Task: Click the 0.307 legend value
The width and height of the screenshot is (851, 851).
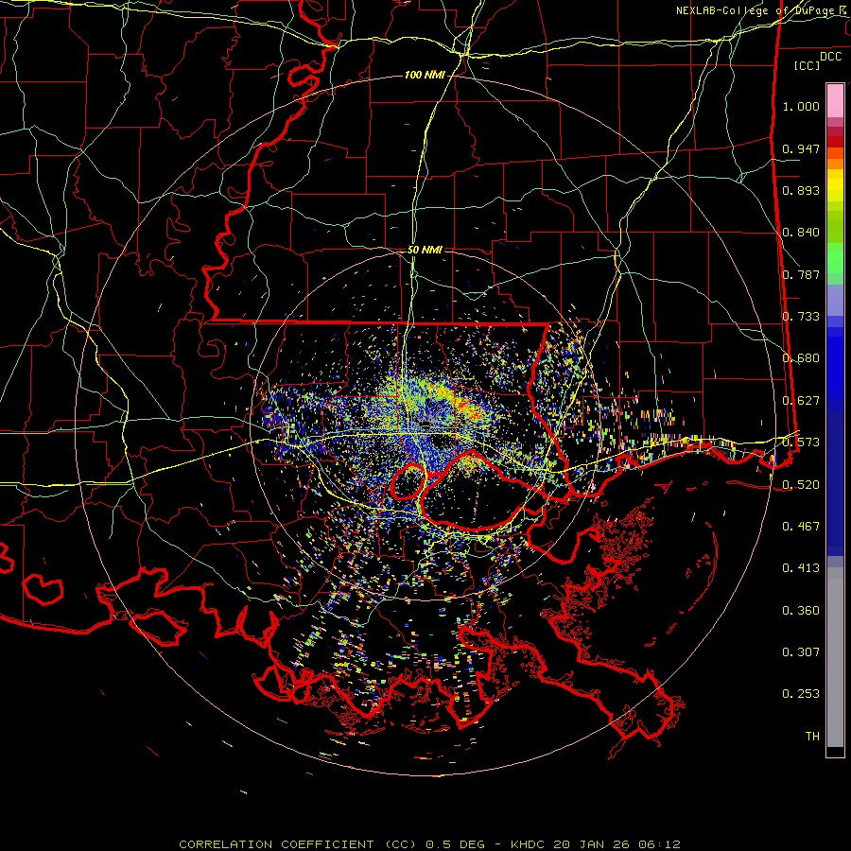Action: [x=801, y=651]
